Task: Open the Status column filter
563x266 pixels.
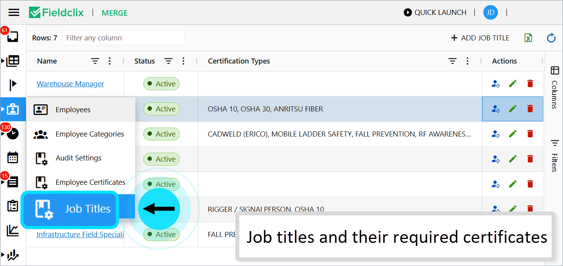Action: pos(169,61)
